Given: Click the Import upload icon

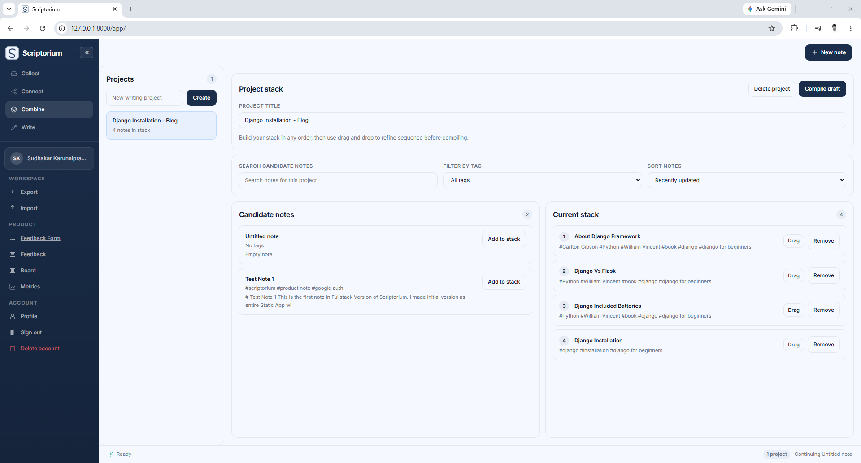Looking at the screenshot, I should (13, 208).
